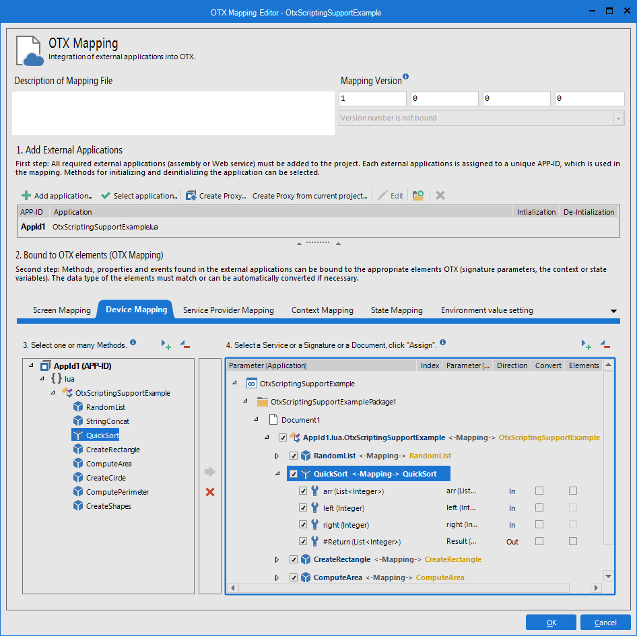Click the Add application plus icon
The height and width of the screenshot is (636, 637).
pyautogui.click(x=26, y=196)
